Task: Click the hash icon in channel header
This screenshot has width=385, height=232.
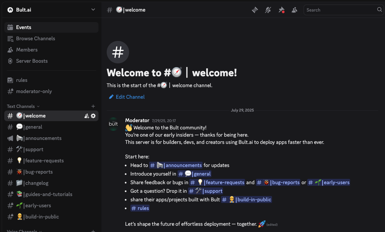Action: pyautogui.click(x=110, y=10)
